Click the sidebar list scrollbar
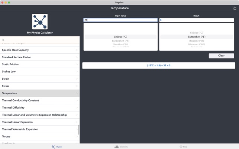The height and width of the screenshot is (149, 239). [79, 130]
